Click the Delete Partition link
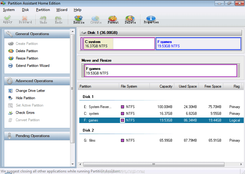Image resolution: width=245 pixels, height=174 pixels. (27, 51)
